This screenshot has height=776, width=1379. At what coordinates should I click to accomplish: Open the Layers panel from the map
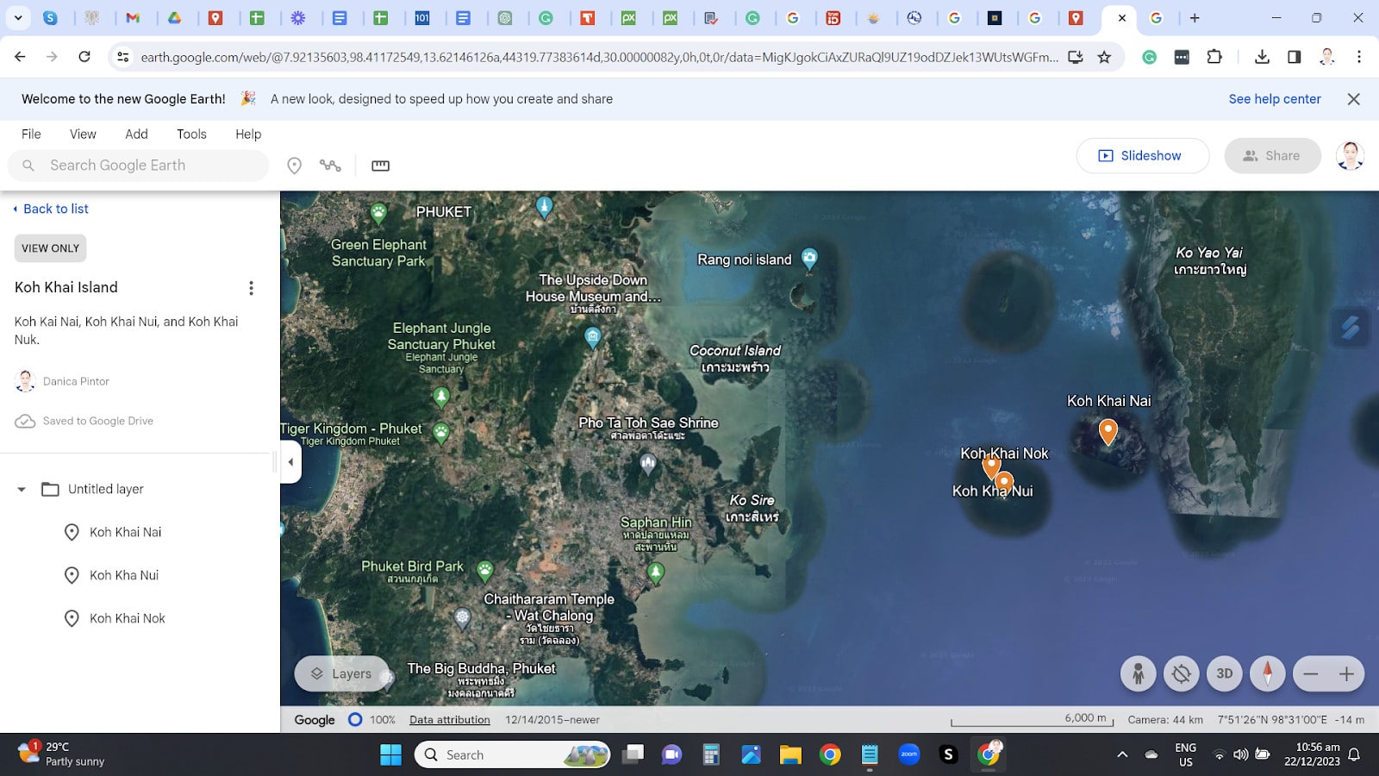pos(342,673)
